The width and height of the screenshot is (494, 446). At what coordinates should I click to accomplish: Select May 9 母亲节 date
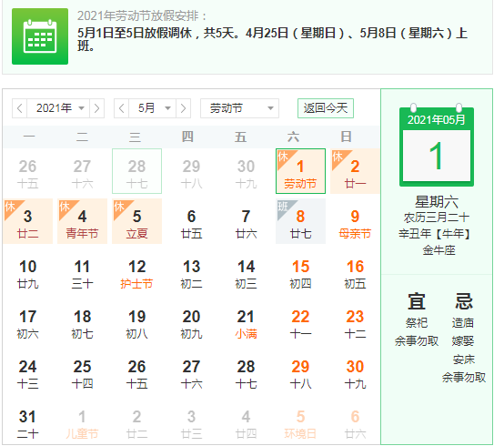tap(355, 221)
